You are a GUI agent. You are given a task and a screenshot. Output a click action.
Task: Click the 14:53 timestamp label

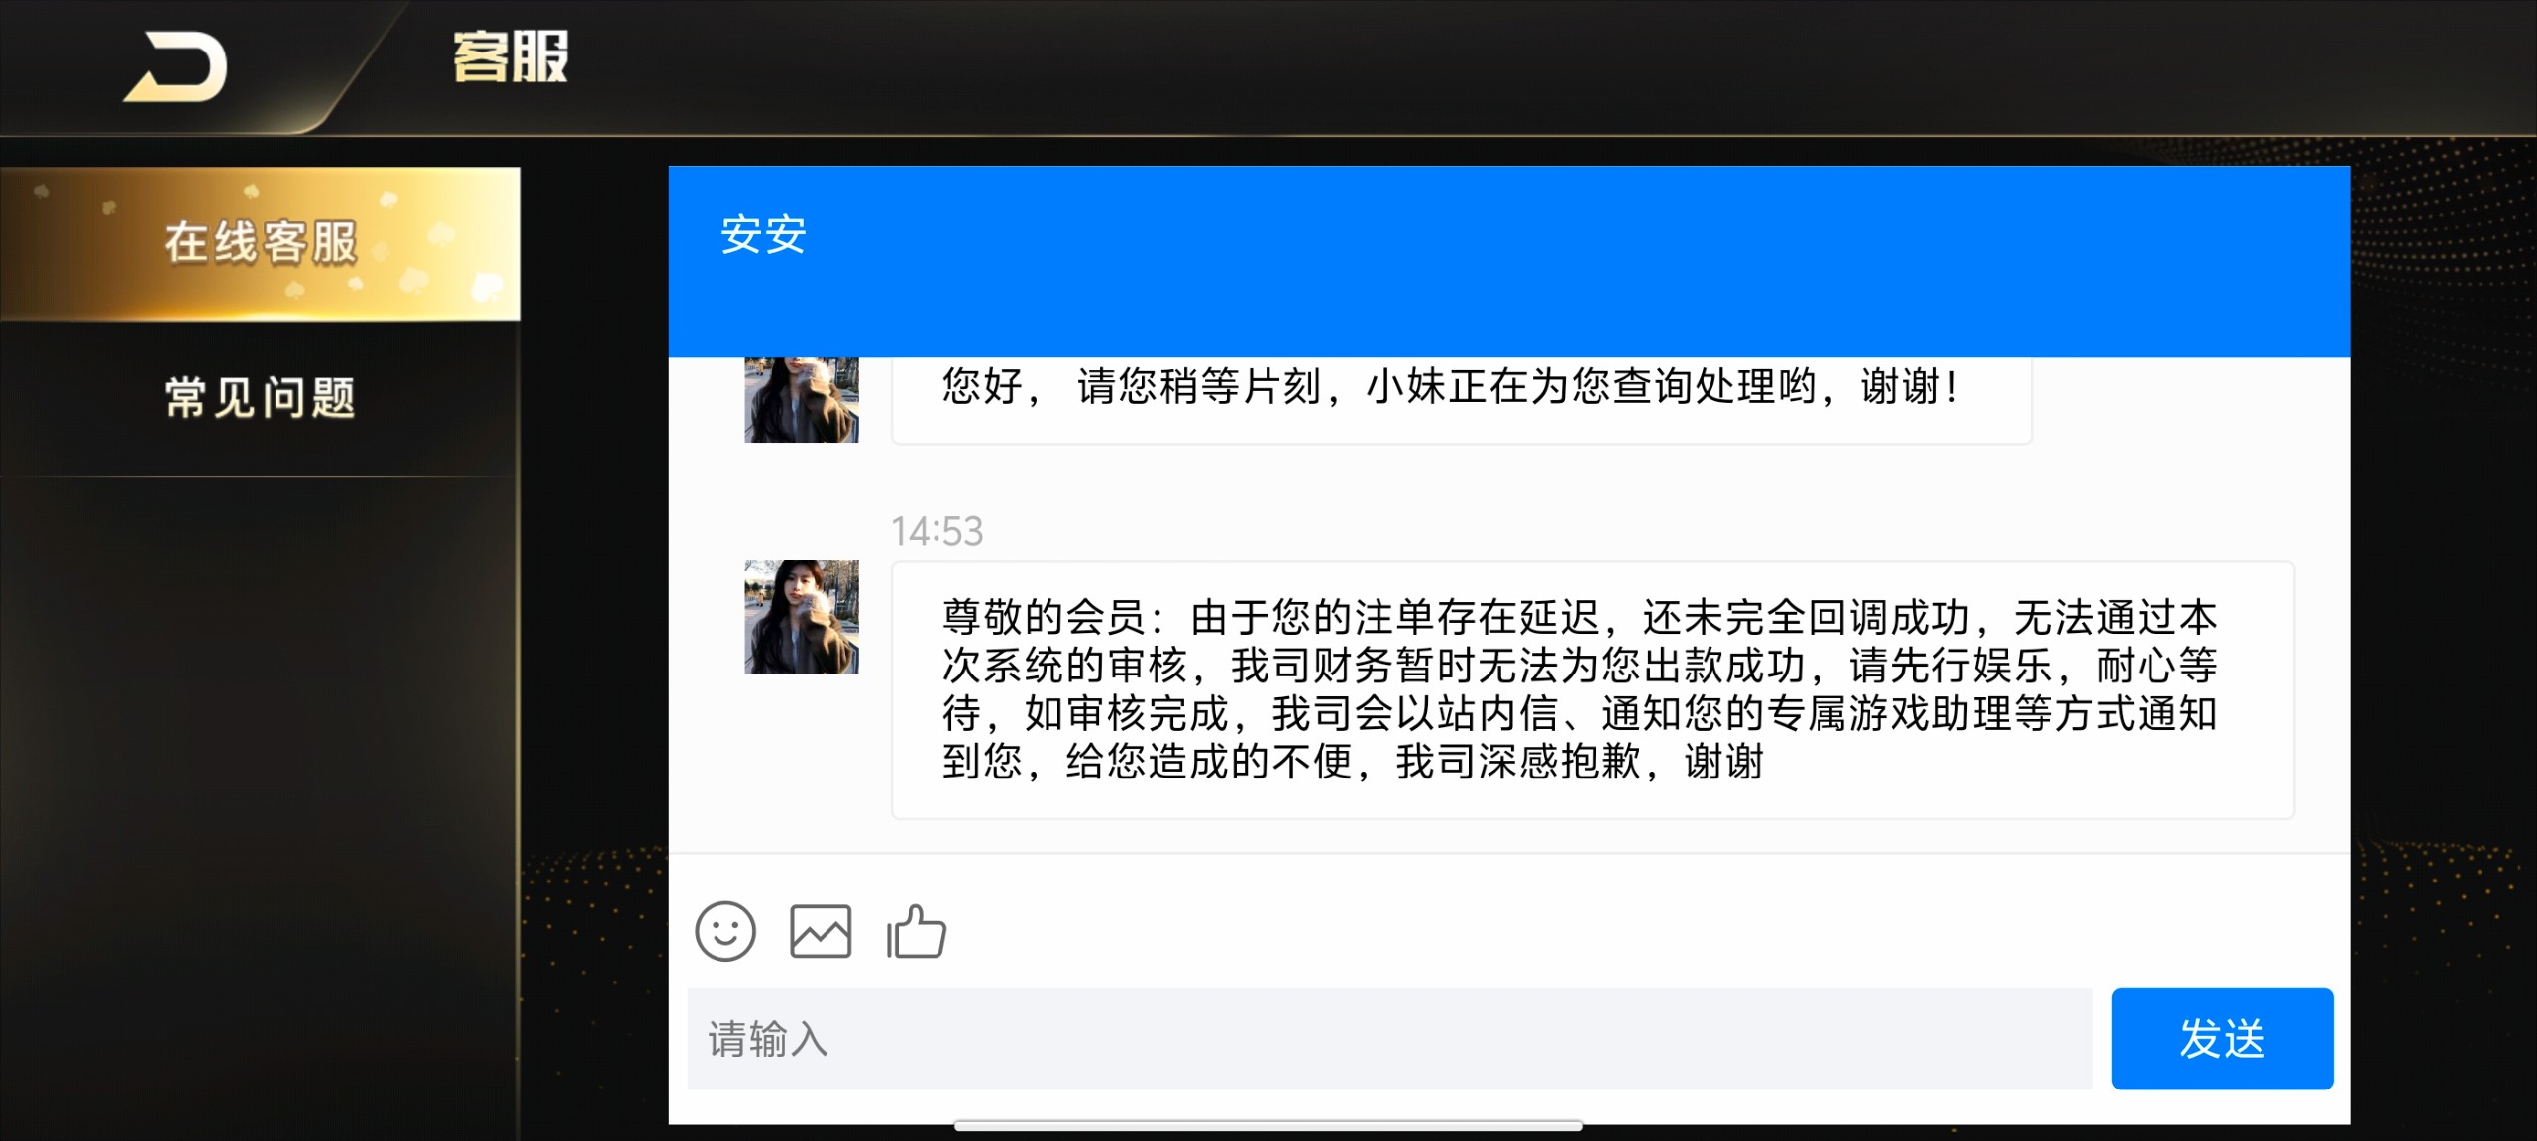coord(937,531)
